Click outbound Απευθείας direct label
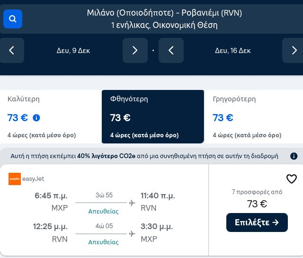 (x=103, y=212)
